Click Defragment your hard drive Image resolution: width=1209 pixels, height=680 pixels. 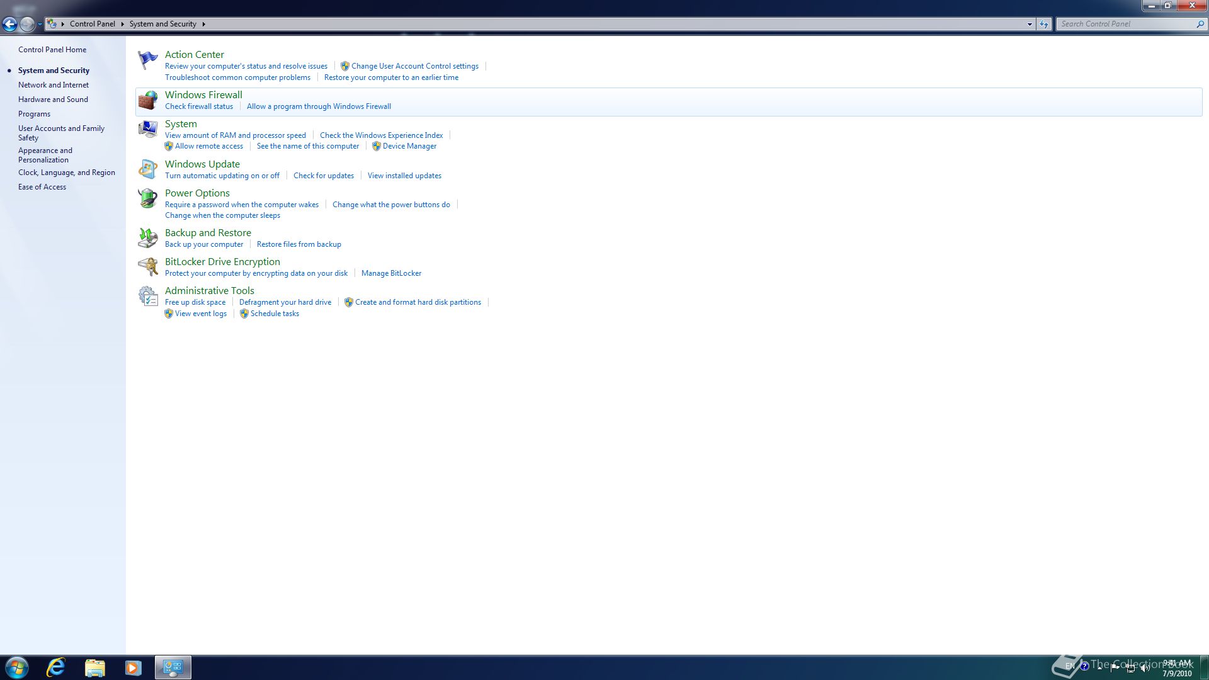[285, 302]
